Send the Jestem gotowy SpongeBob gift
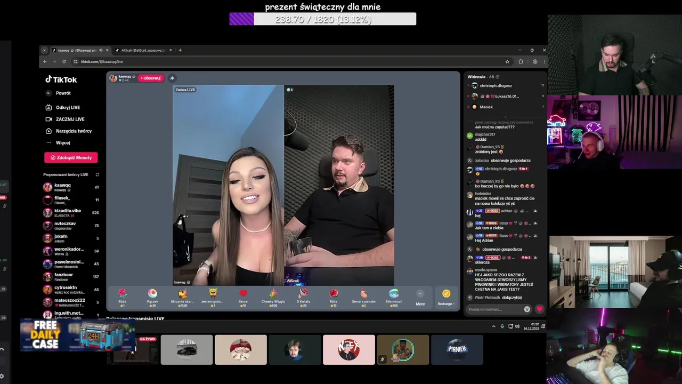 click(213, 297)
